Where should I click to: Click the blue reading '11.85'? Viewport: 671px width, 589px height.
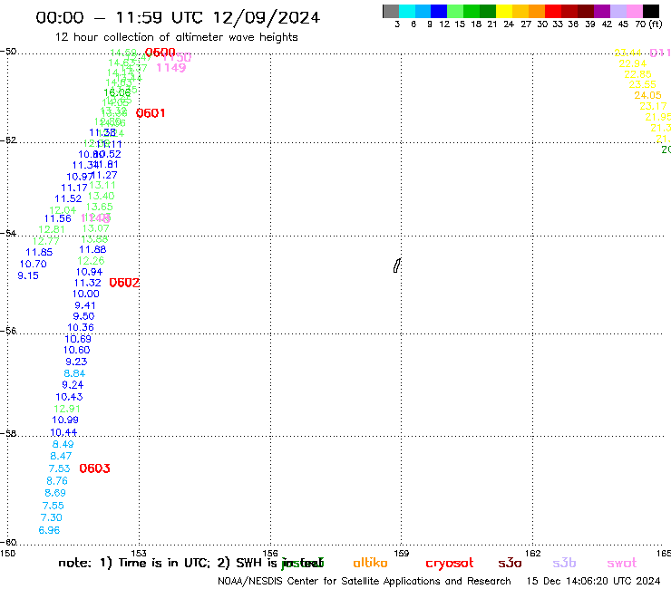click(x=39, y=252)
